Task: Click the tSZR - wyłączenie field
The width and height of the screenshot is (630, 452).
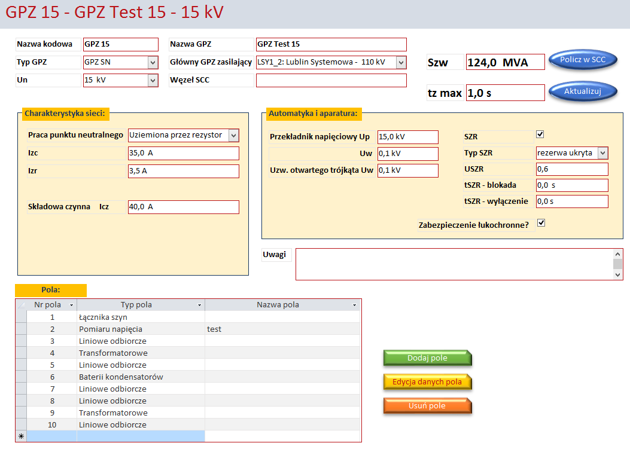Action: pyautogui.click(x=572, y=201)
